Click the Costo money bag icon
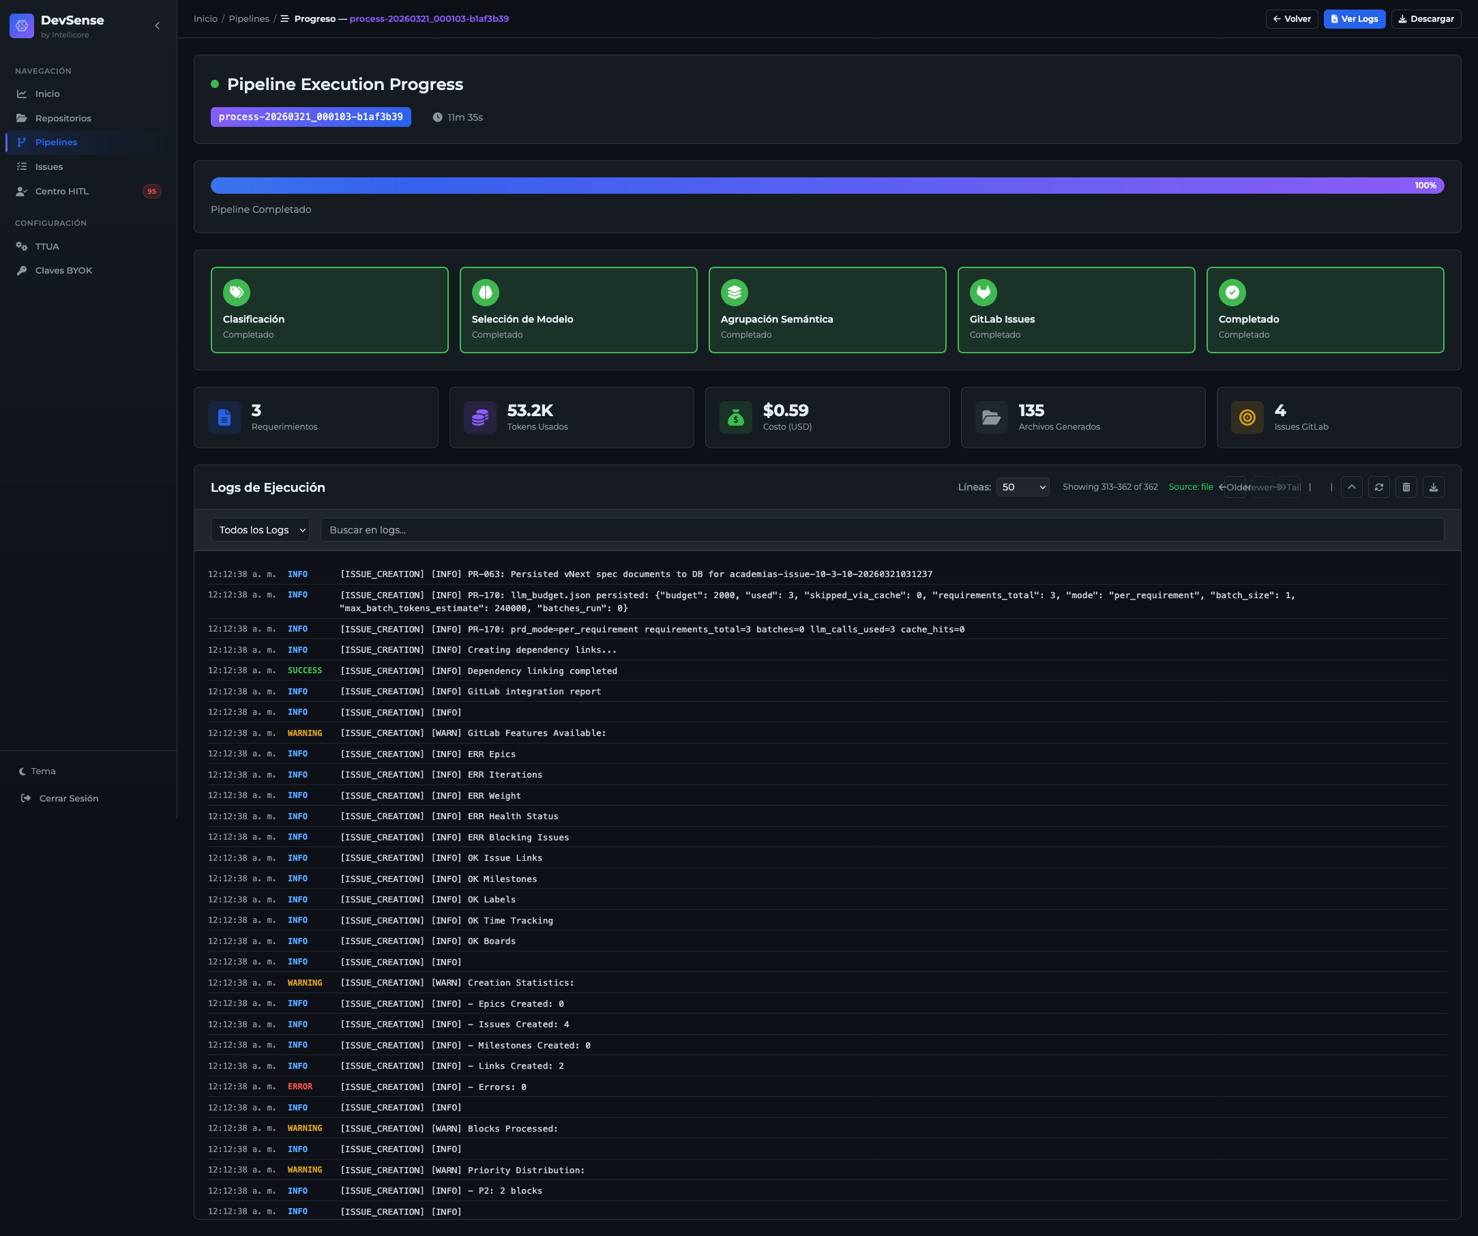This screenshot has height=1236, width=1478. pyautogui.click(x=735, y=417)
